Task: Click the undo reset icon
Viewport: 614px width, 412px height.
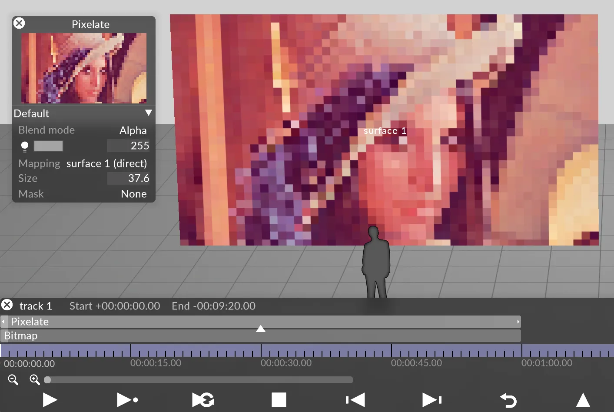Action: click(508, 399)
